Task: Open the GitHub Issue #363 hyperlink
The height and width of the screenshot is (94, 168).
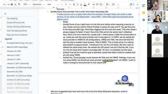Action: tap(95, 17)
